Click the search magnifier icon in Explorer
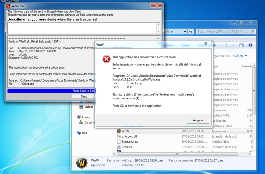The image size is (265, 174). pyautogui.click(x=253, y=31)
